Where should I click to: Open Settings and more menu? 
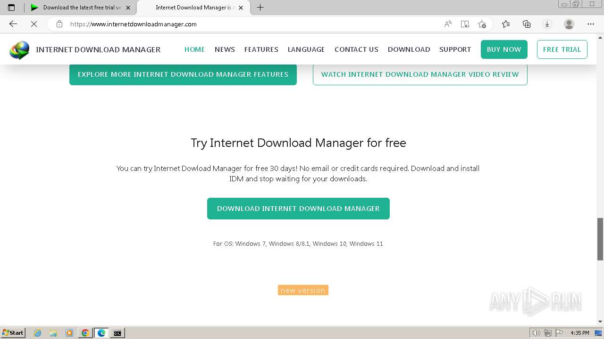[x=591, y=24]
